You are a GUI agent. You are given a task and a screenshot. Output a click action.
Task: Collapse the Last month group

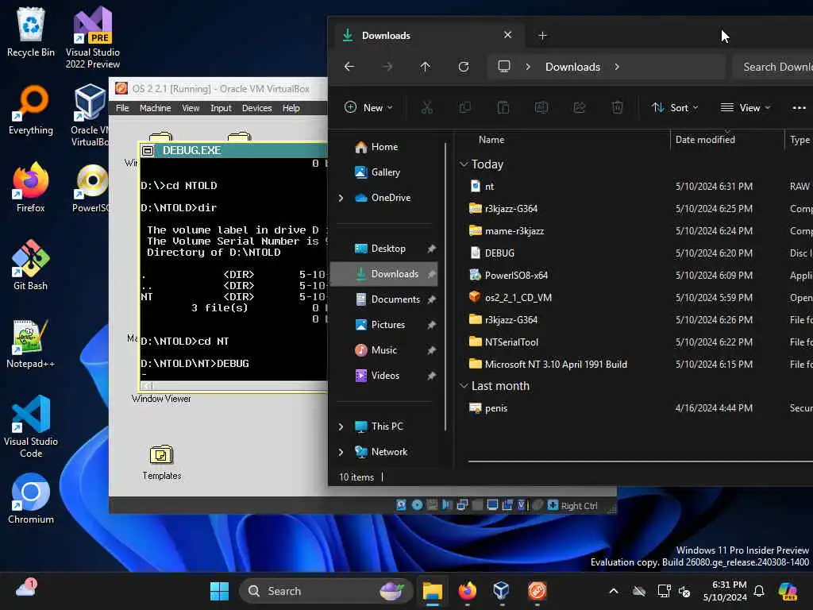click(464, 386)
